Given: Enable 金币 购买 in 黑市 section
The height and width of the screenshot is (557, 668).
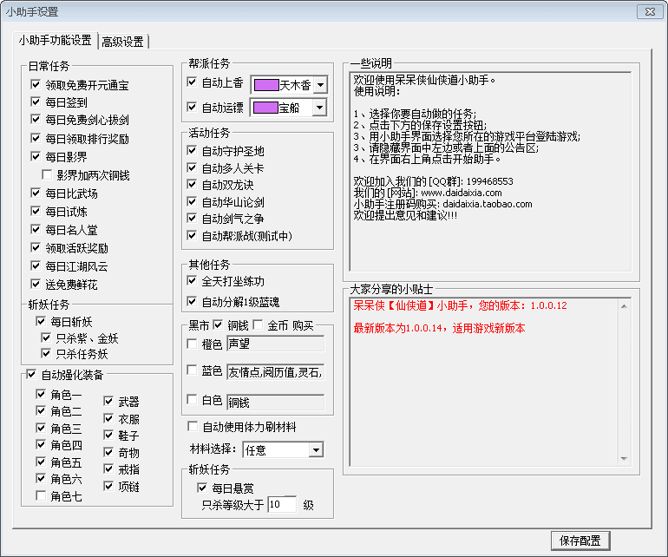Looking at the screenshot, I should 258,325.
